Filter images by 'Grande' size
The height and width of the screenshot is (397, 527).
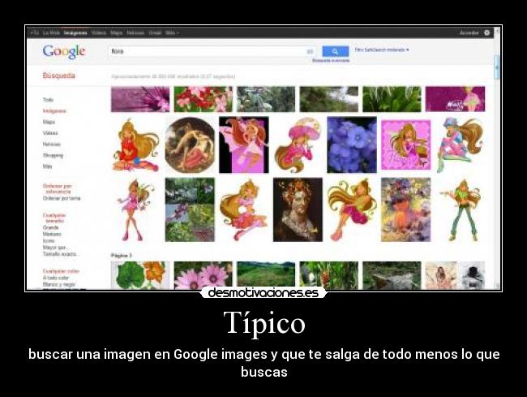point(50,227)
